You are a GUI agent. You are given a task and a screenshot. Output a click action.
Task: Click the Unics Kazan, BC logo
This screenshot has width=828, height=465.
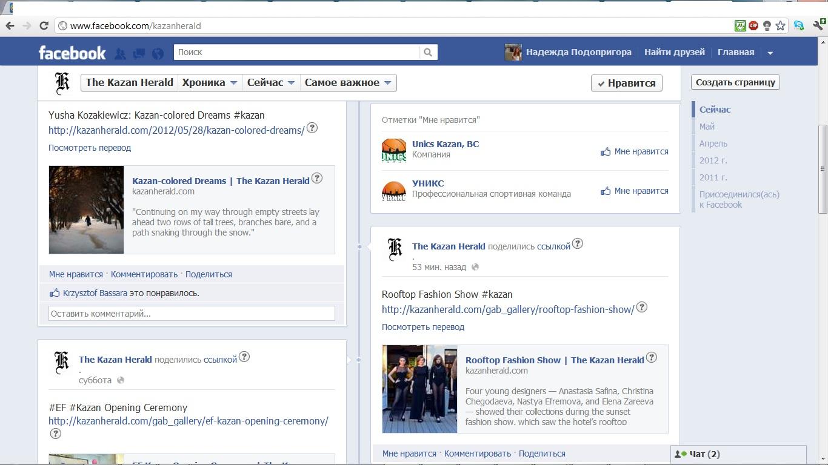(394, 150)
